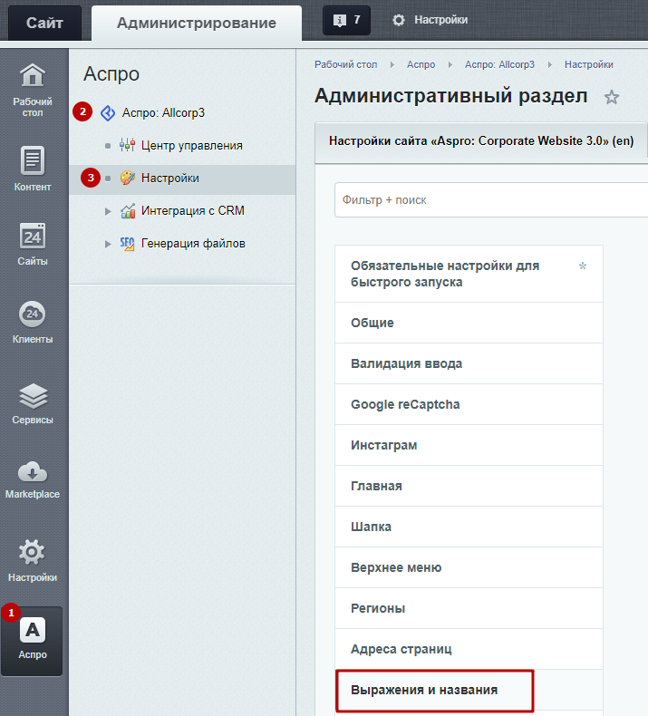Switch to the Сайт tab
The width and height of the screenshot is (648, 716).
[x=44, y=23]
